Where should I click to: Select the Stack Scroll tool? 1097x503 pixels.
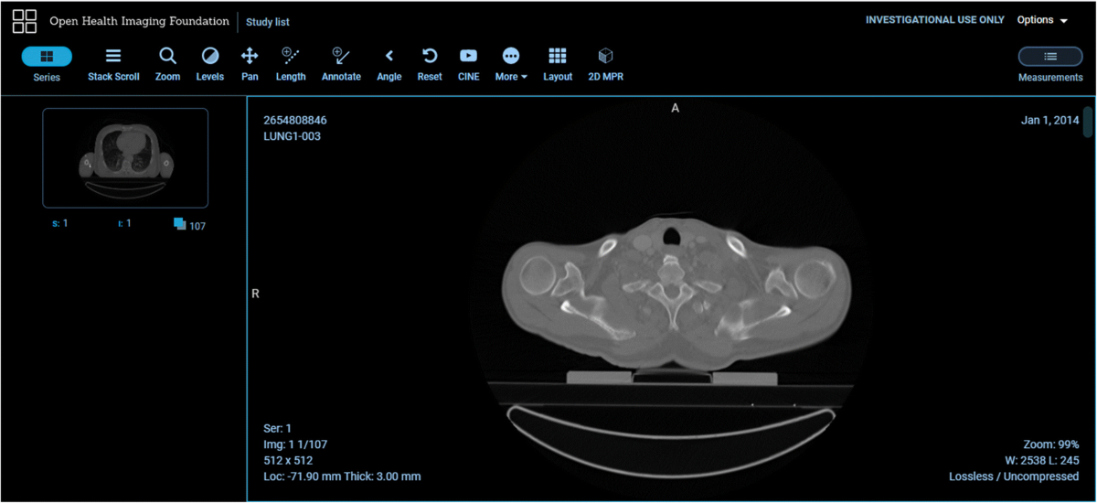click(x=113, y=64)
